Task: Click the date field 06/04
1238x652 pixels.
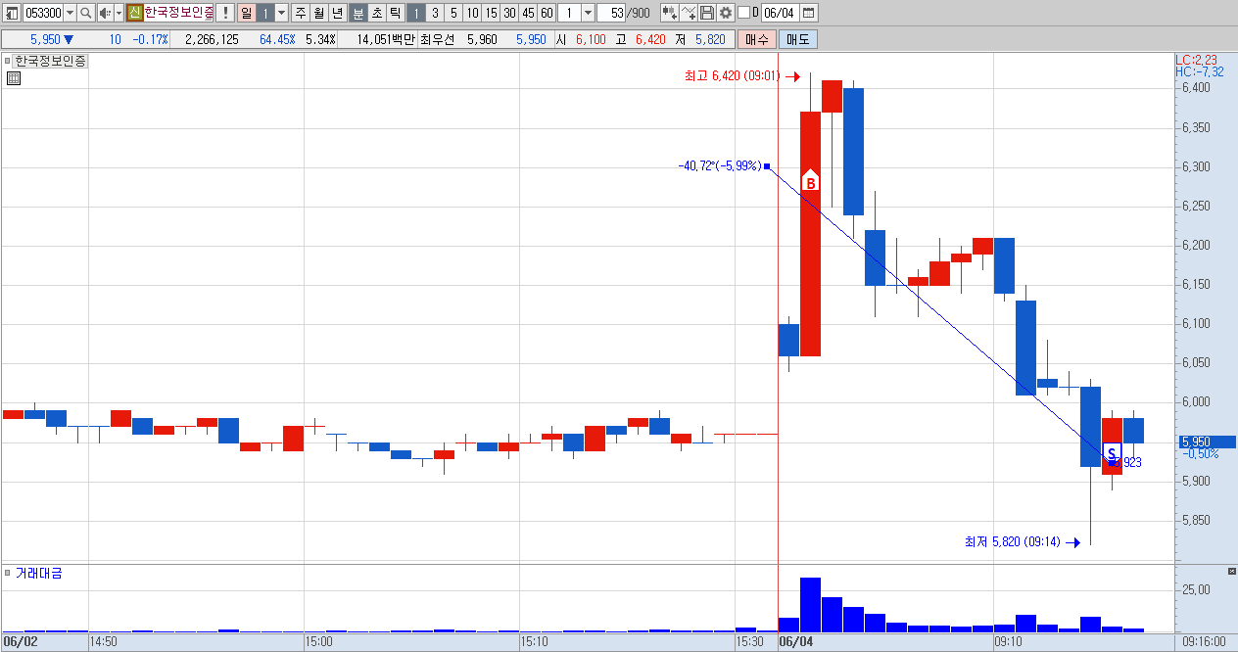Action: tap(780, 13)
